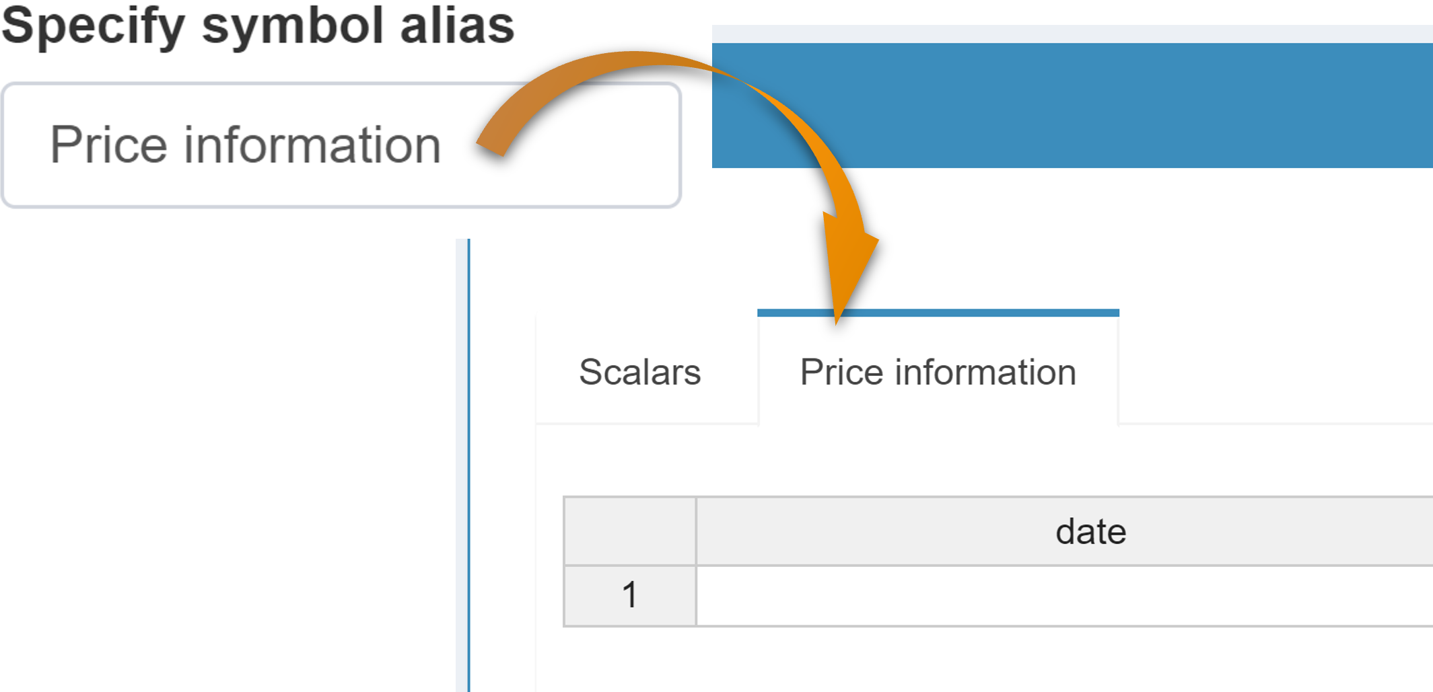Select the Price information tab

point(938,372)
